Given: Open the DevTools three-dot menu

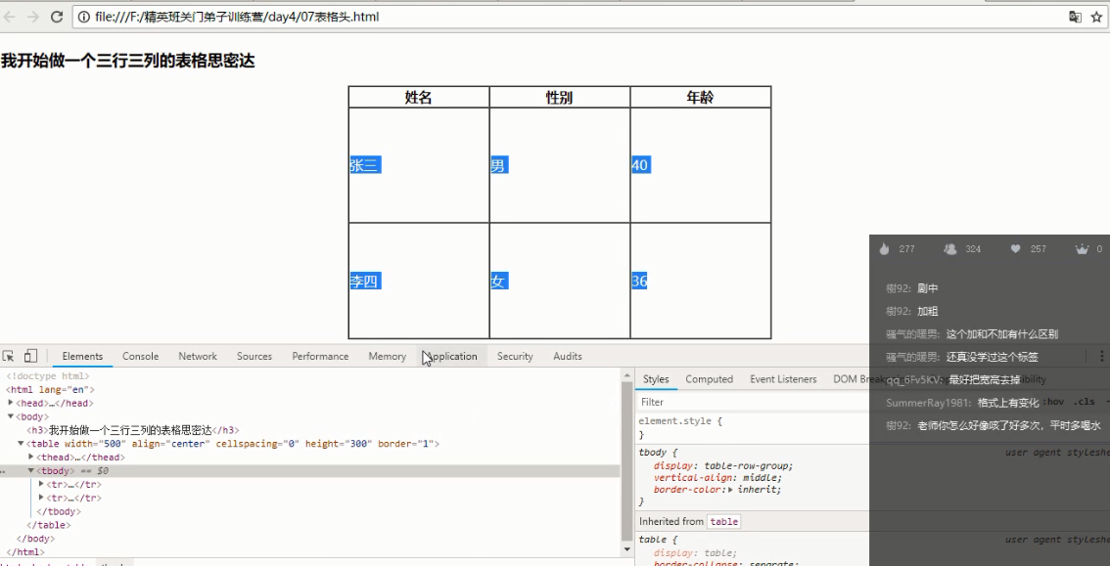Looking at the screenshot, I should (x=1101, y=356).
